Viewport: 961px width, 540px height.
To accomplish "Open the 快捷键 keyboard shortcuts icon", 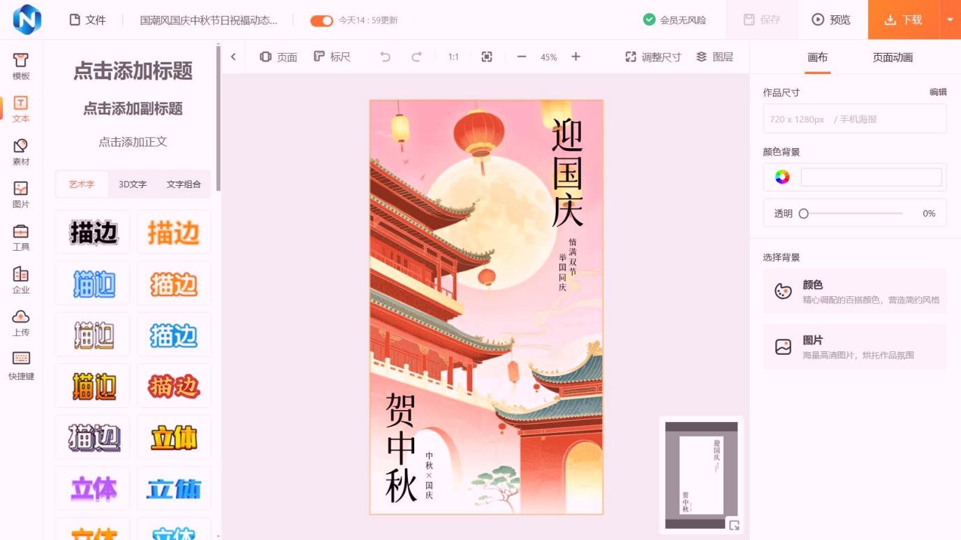I will click(21, 365).
